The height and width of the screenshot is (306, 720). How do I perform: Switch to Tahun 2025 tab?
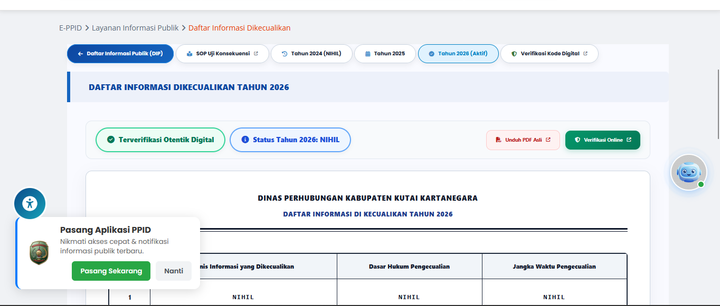385,54
